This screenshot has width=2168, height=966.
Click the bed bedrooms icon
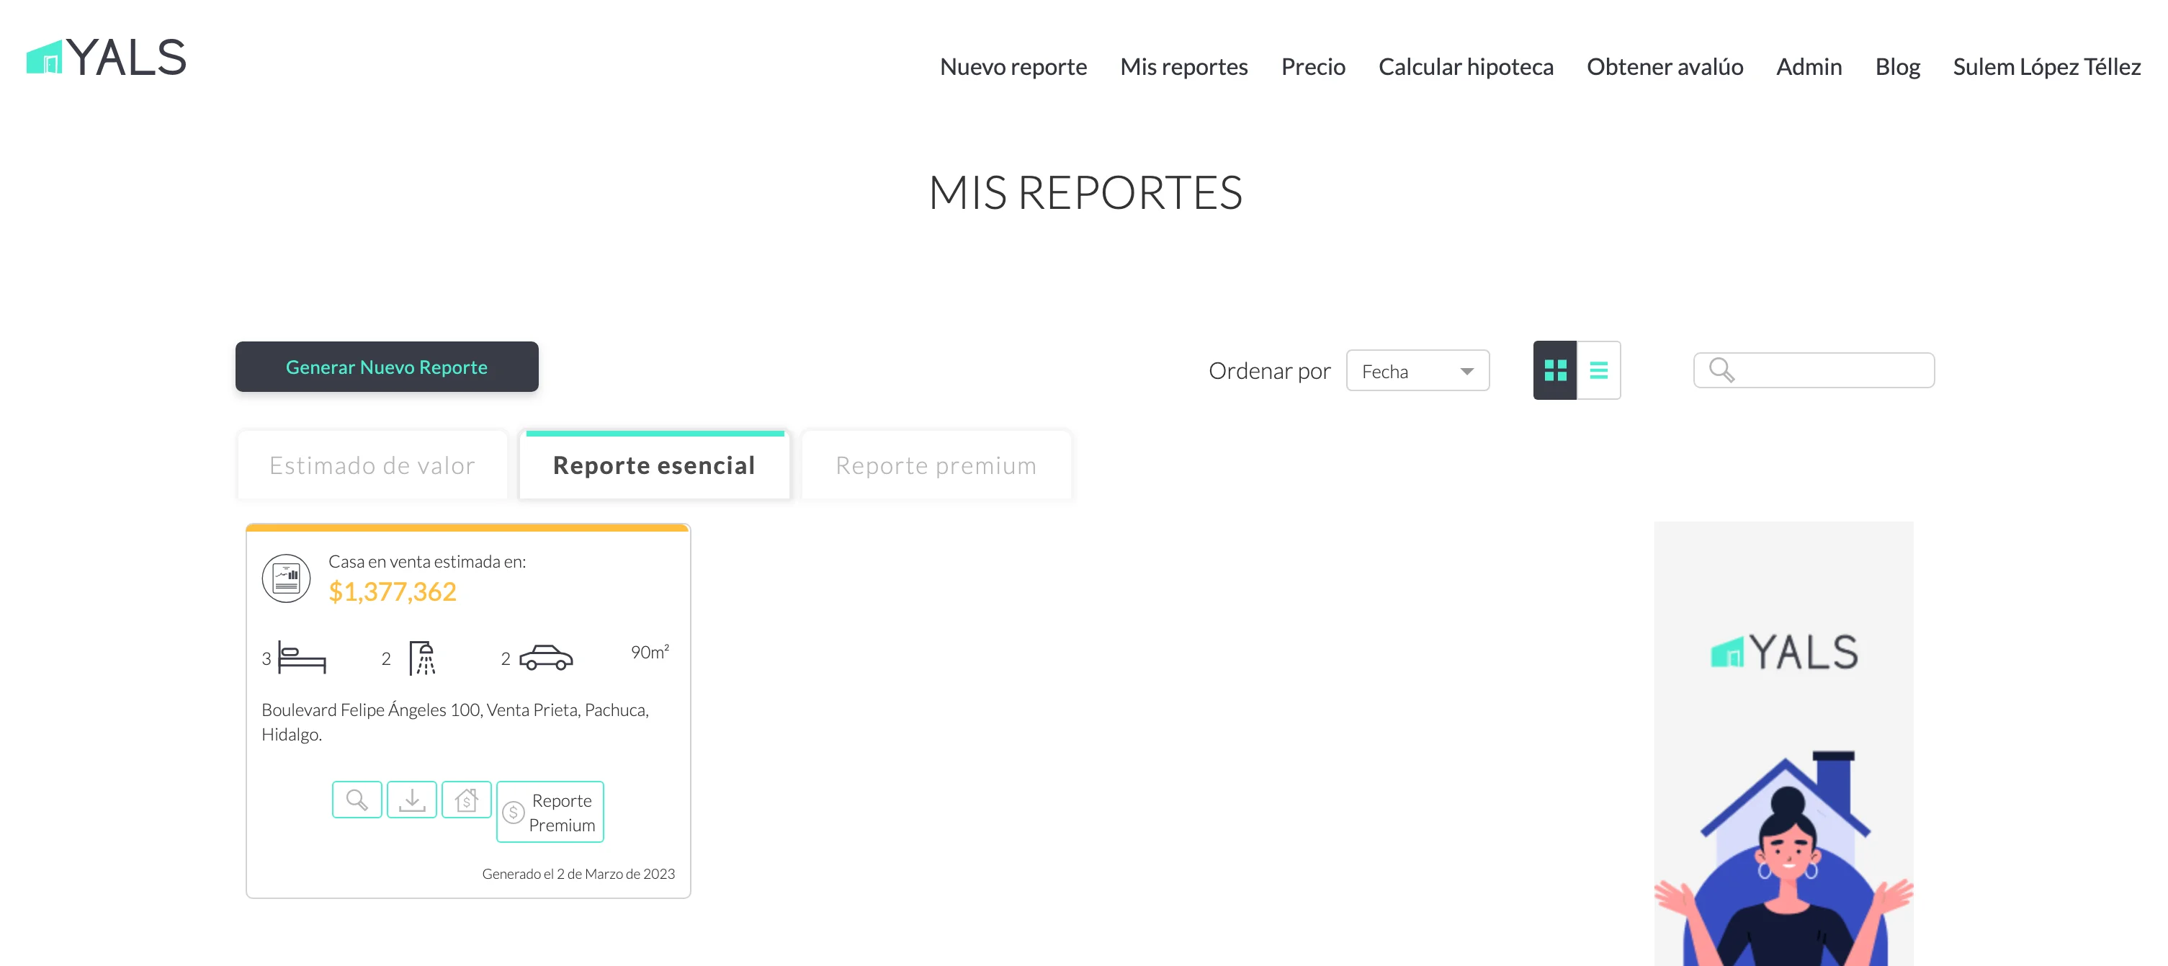[301, 658]
